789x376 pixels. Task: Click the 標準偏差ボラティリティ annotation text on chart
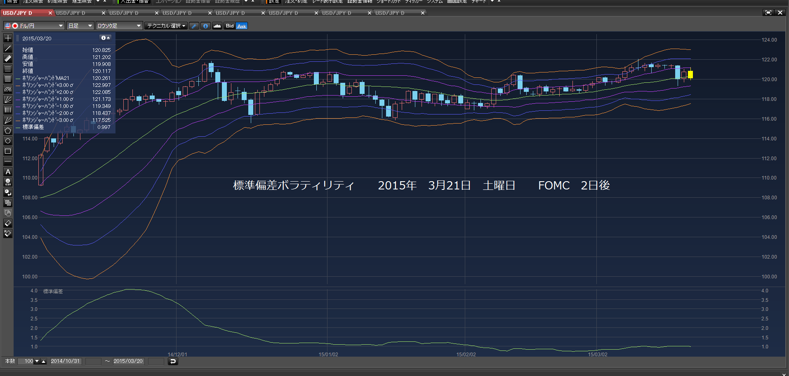coord(294,185)
